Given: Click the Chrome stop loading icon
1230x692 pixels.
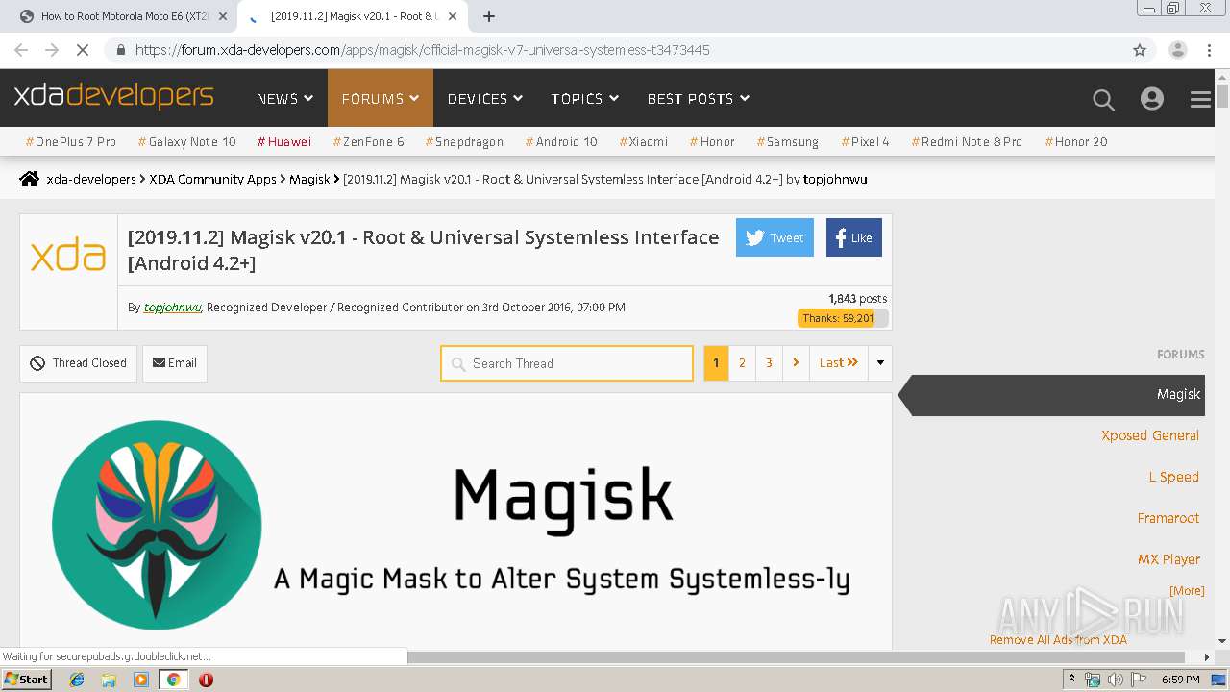Looking at the screenshot, I should point(82,50).
